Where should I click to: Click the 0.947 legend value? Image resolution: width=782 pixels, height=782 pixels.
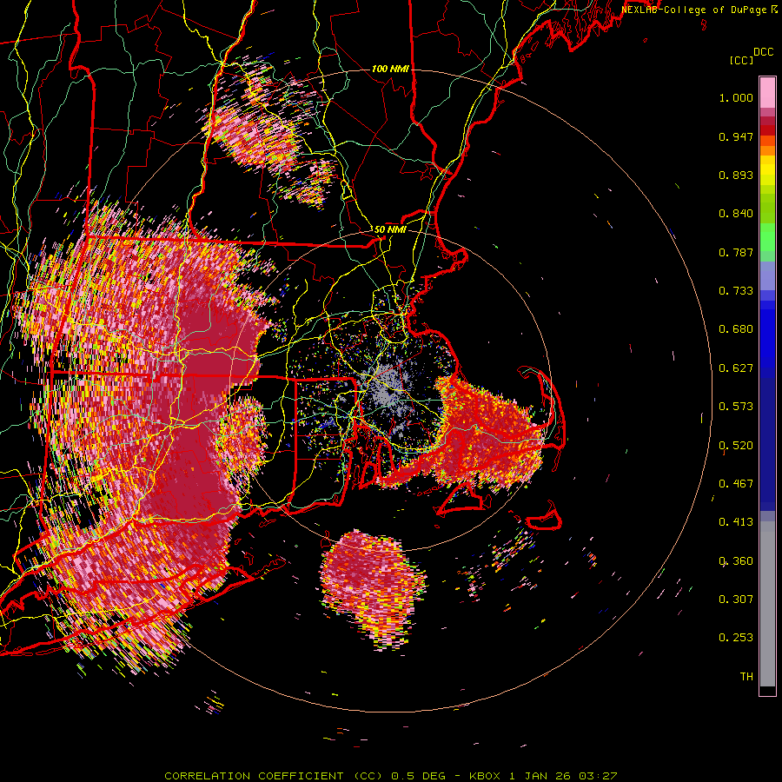coord(736,136)
